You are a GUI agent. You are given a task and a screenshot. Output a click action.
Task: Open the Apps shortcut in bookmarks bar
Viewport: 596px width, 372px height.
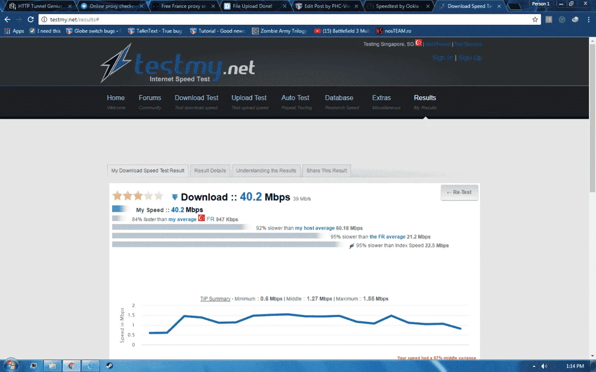(14, 31)
